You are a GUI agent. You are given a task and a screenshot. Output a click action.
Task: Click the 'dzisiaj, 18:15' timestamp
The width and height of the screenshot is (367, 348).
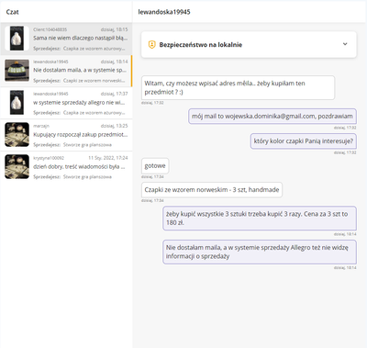115,29
